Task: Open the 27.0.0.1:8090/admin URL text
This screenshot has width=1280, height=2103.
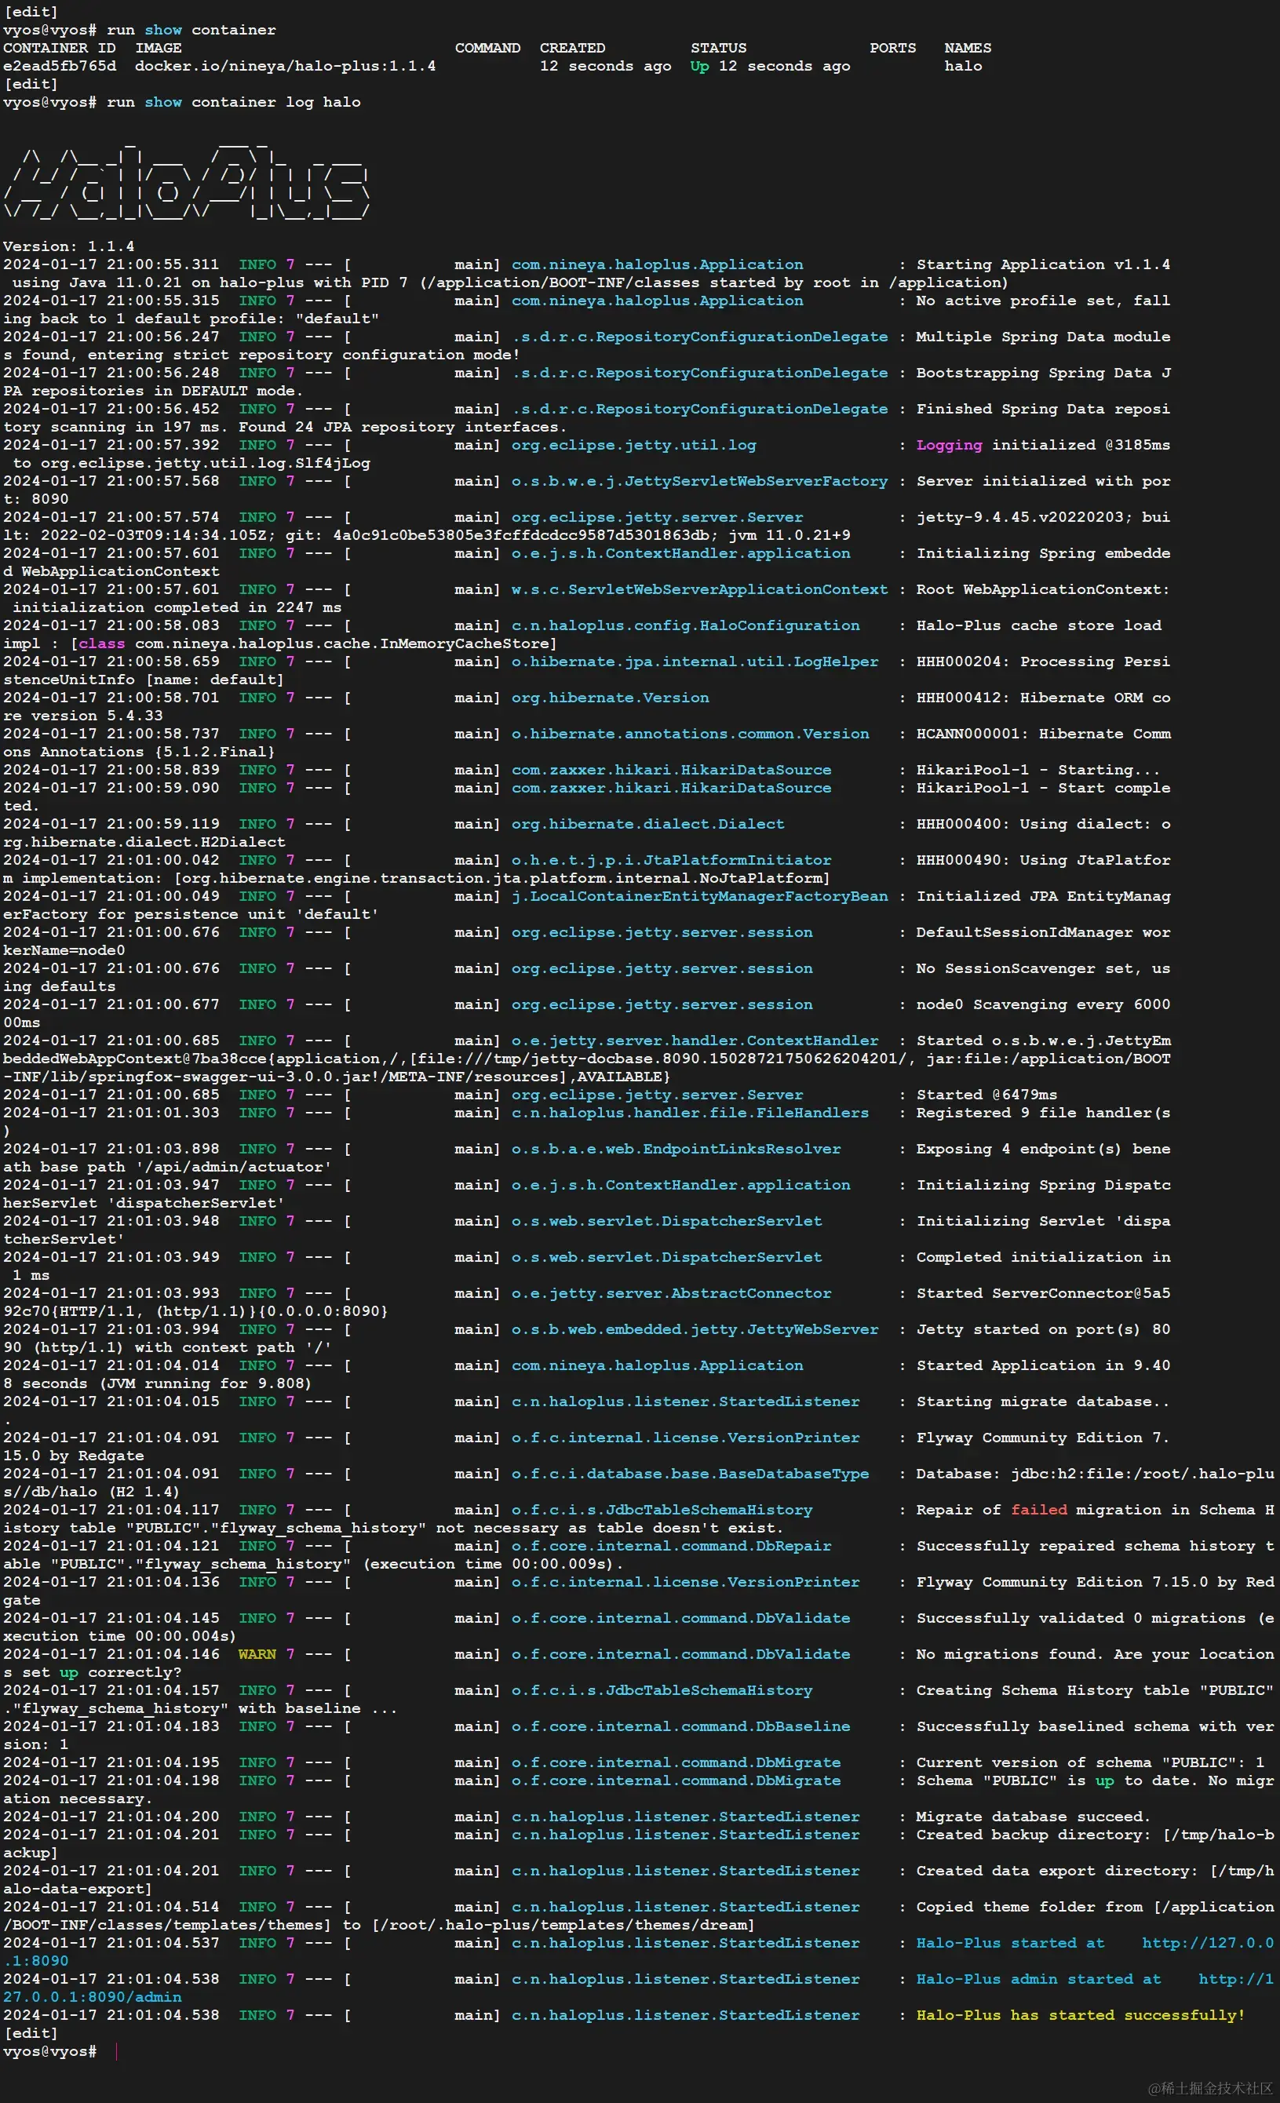Action: coord(92,1996)
